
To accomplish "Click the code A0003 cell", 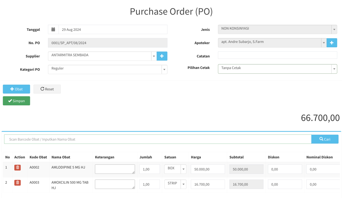I will click(x=34, y=182).
